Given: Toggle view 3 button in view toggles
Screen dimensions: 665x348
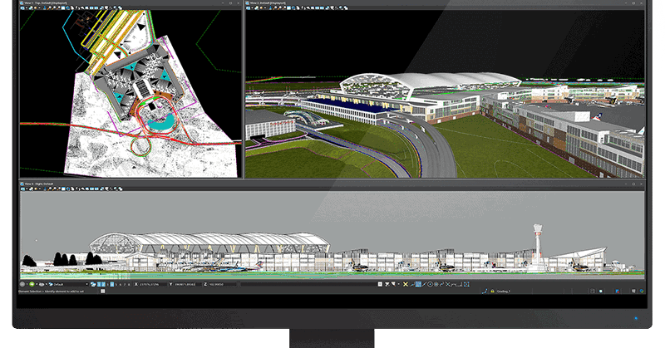Looking at the screenshot, I should point(108,284).
